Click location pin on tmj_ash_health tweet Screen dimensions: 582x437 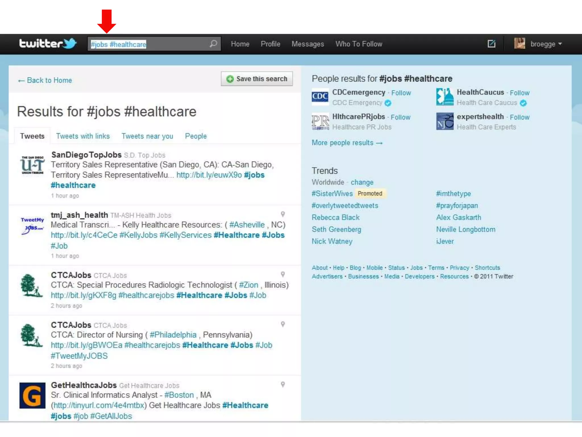(x=283, y=214)
